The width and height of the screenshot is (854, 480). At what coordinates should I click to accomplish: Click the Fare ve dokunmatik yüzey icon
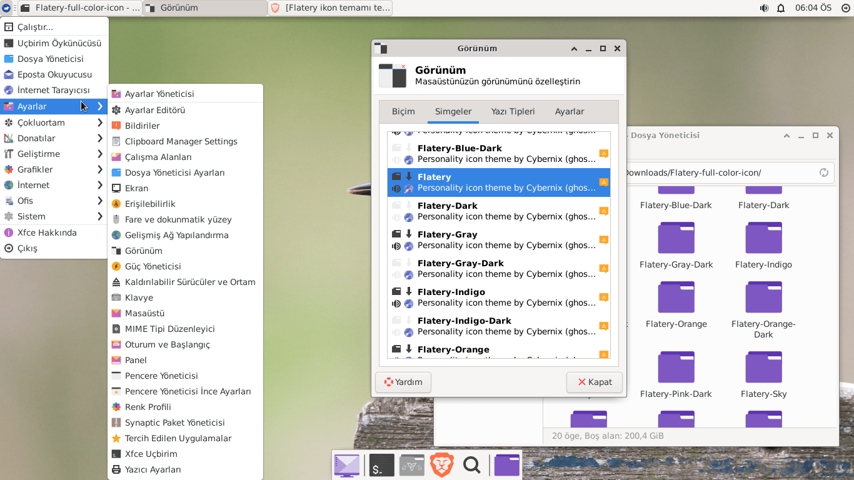pos(116,219)
